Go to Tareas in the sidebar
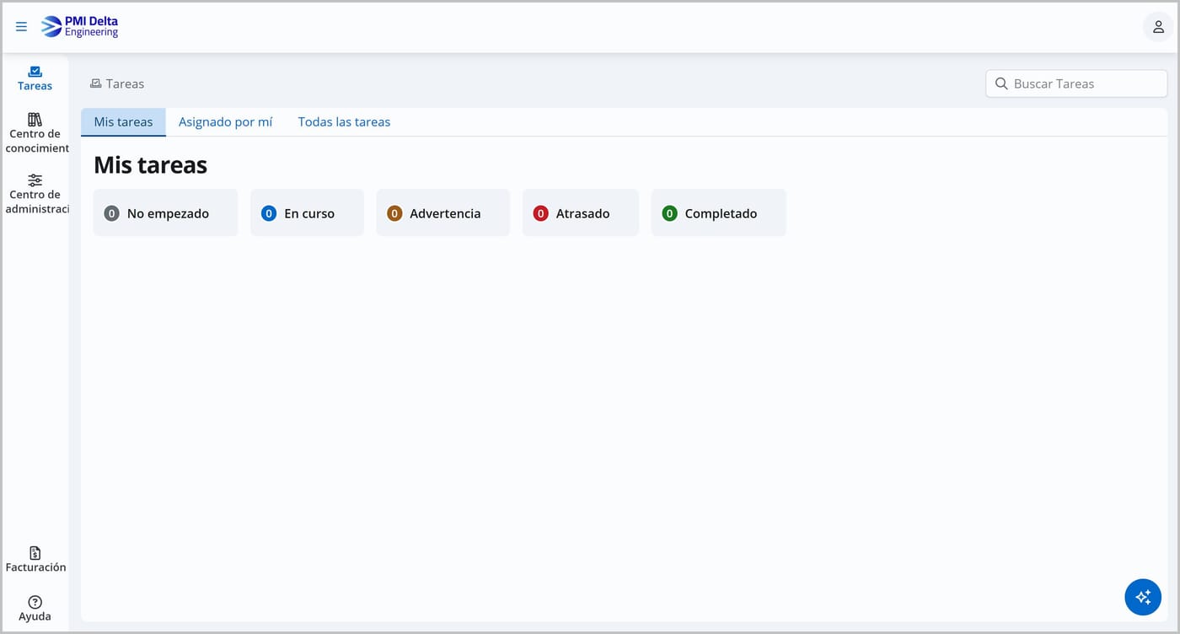1180x634 pixels. [x=35, y=78]
